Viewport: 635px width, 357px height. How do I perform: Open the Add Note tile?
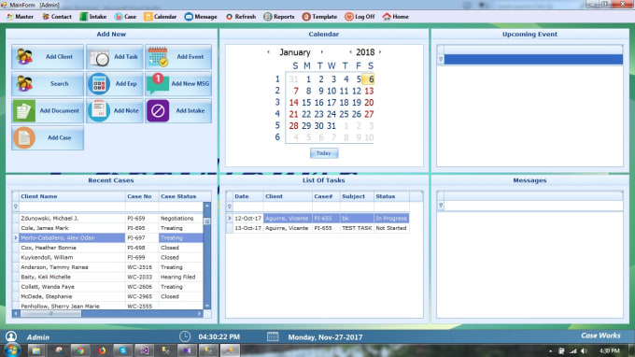pos(115,110)
